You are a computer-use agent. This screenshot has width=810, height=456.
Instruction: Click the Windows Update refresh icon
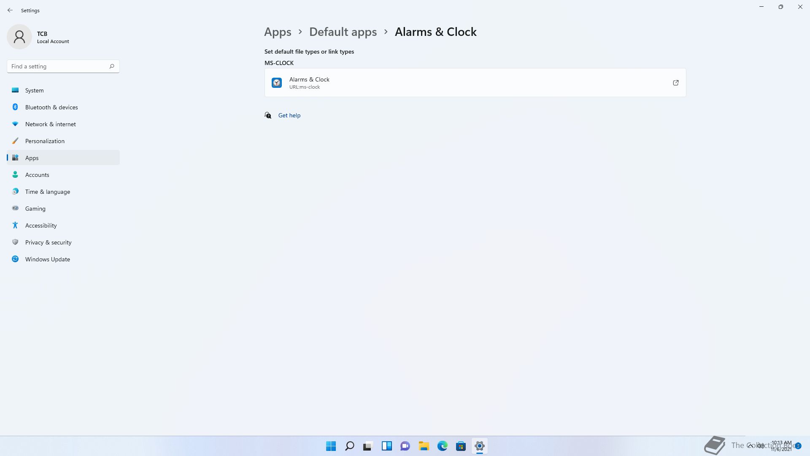point(15,259)
